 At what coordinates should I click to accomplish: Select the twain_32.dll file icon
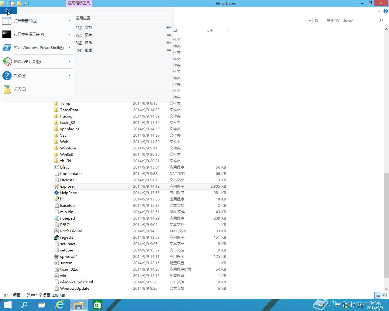(x=56, y=269)
